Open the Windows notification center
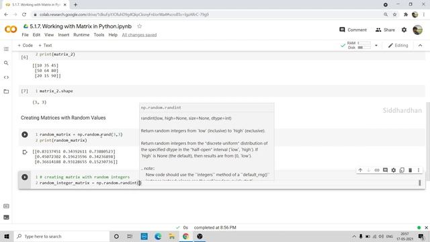This screenshot has height=242, width=430. coord(421,236)
